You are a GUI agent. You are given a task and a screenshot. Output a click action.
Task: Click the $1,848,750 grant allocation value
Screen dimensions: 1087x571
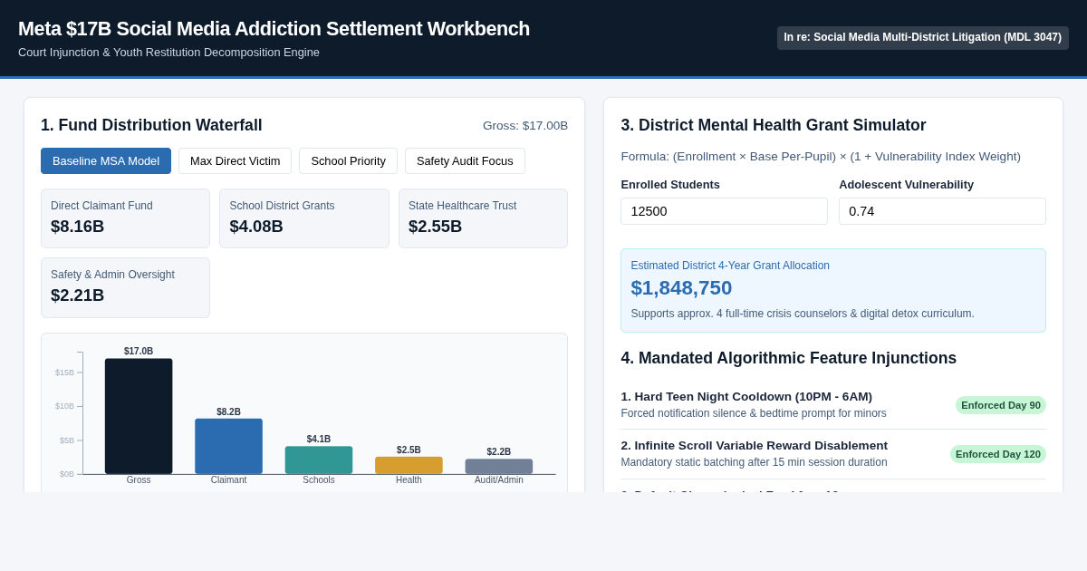tap(681, 288)
